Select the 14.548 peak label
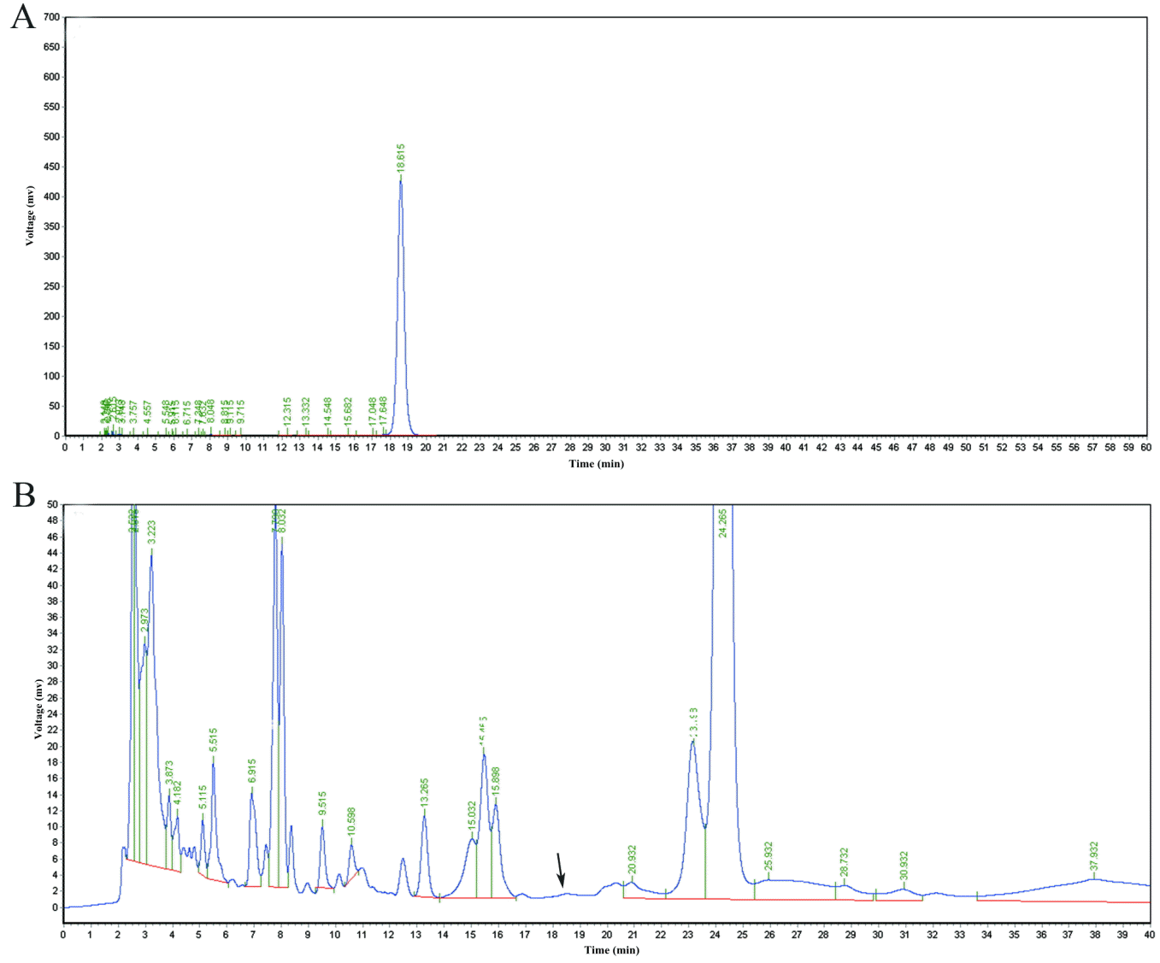 click(x=327, y=411)
